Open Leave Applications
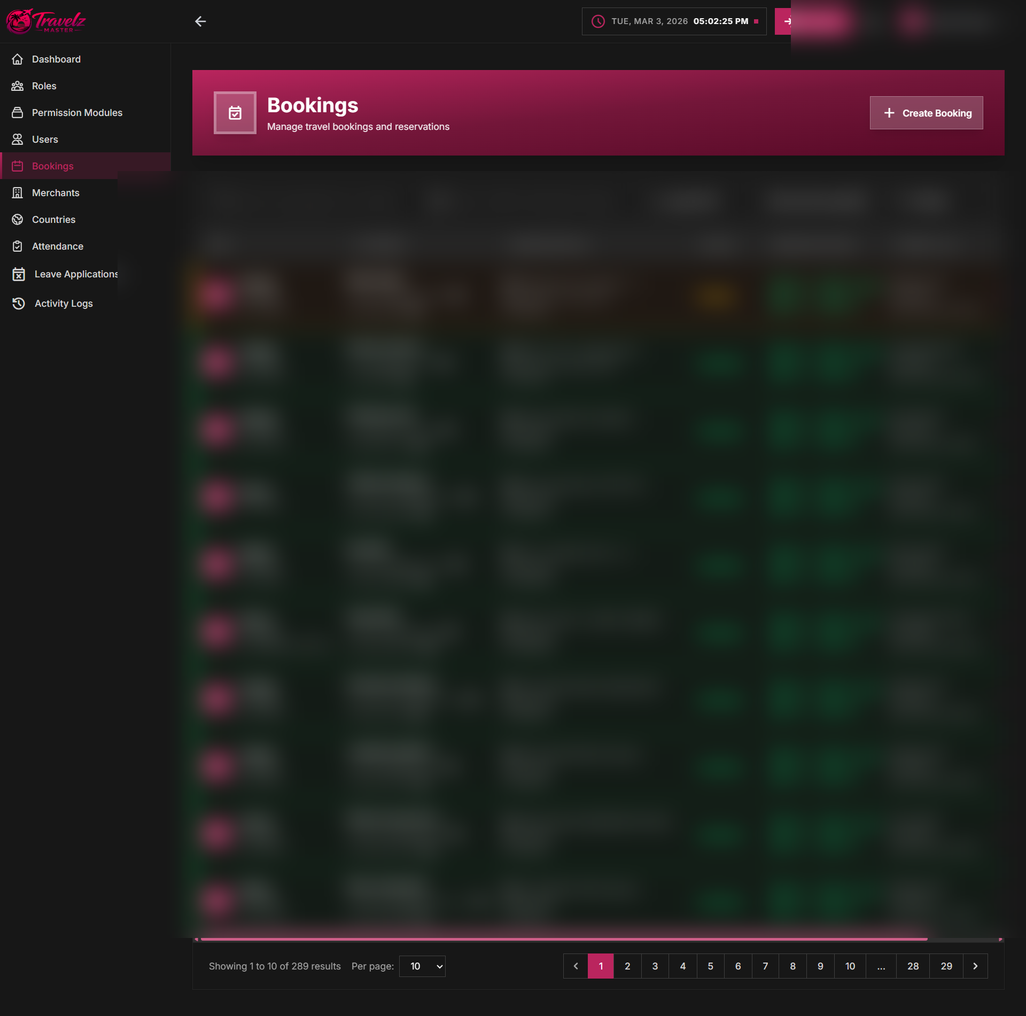Screen dimensions: 1026x1016 [x=85, y=274]
